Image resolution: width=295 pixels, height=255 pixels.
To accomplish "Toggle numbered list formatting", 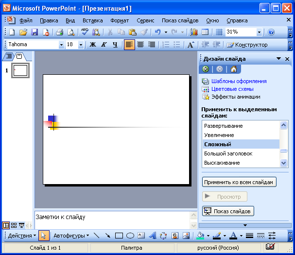I will [x=166, y=45].
